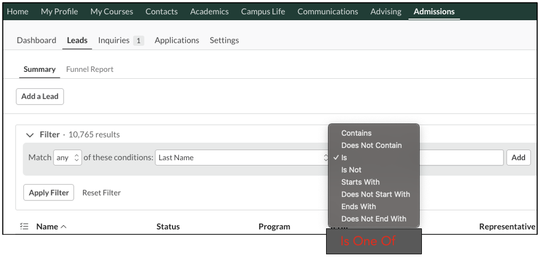Click the Representative column header
Viewport: 541px width, 258px height.
coord(507,227)
